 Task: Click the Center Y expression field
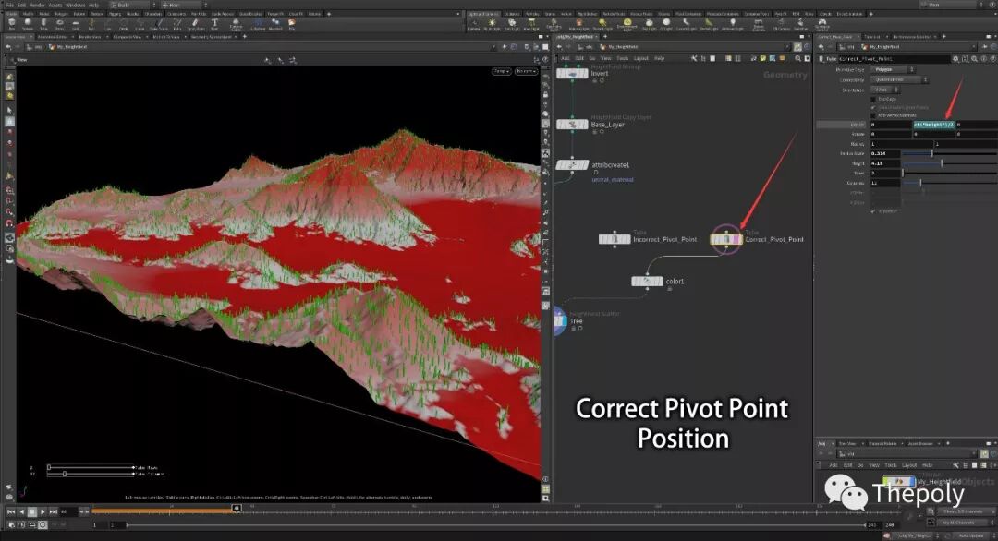[933, 124]
